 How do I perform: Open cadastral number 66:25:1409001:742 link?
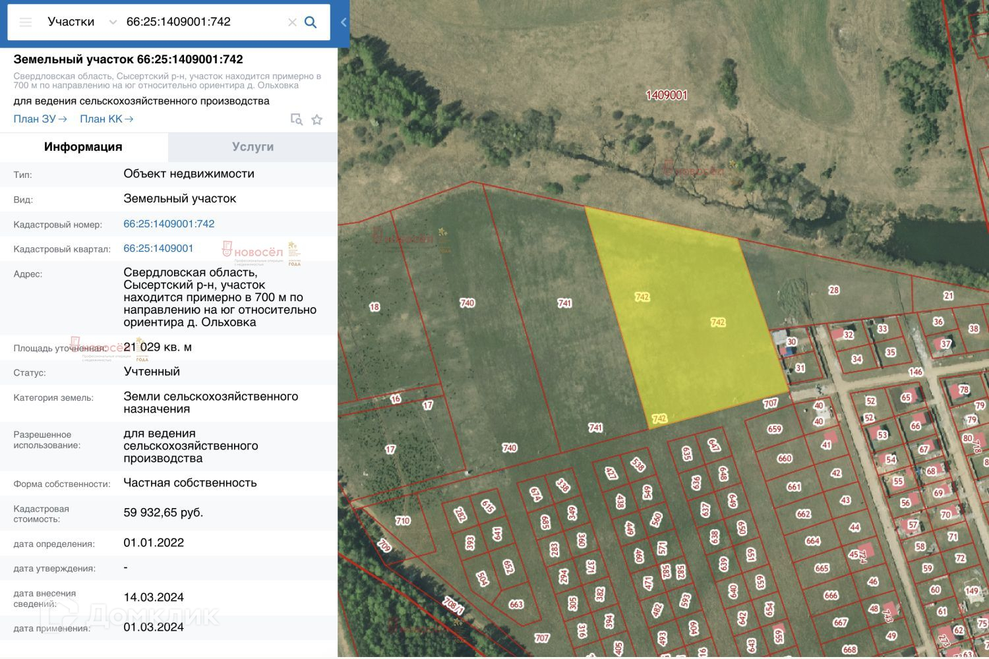pyautogui.click(x=169, y=224)
